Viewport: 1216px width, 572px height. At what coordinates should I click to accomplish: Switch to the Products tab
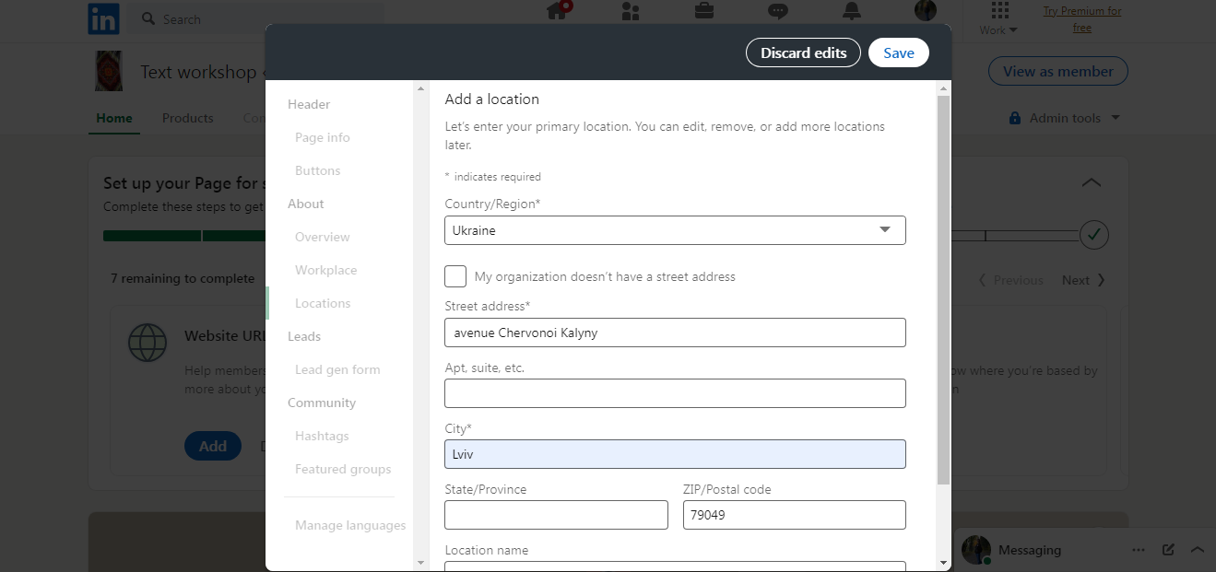pyautogui.click(x=188, y=118)
